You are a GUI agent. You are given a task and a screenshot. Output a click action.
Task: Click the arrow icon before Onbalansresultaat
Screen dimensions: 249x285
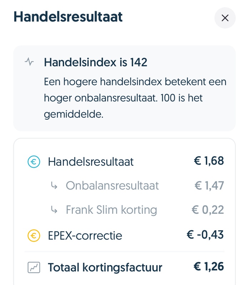pyautogui.click(x=54, y=186)
